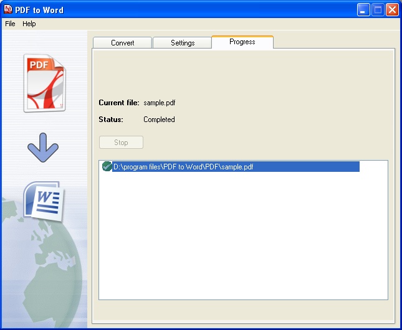The width and height of the screenshot is (402, 330).
Task: Switch to the Convert tab
Action: point(122,42)
